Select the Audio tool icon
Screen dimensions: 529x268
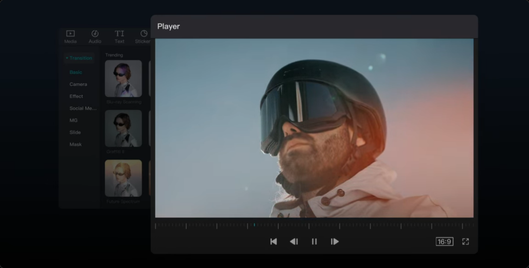pyautogui.click(x=95, y=37)
